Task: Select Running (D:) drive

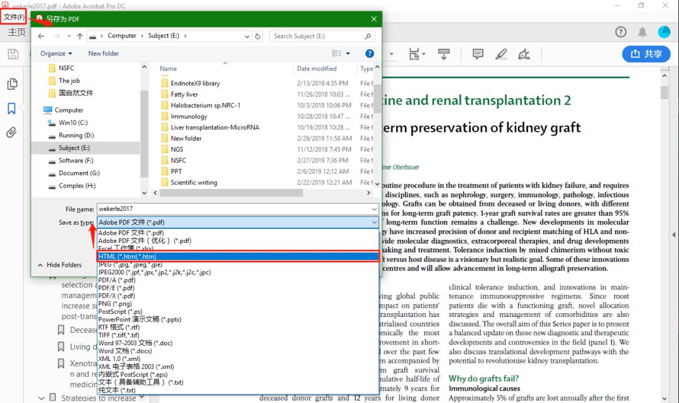Action: pos(76,136)
